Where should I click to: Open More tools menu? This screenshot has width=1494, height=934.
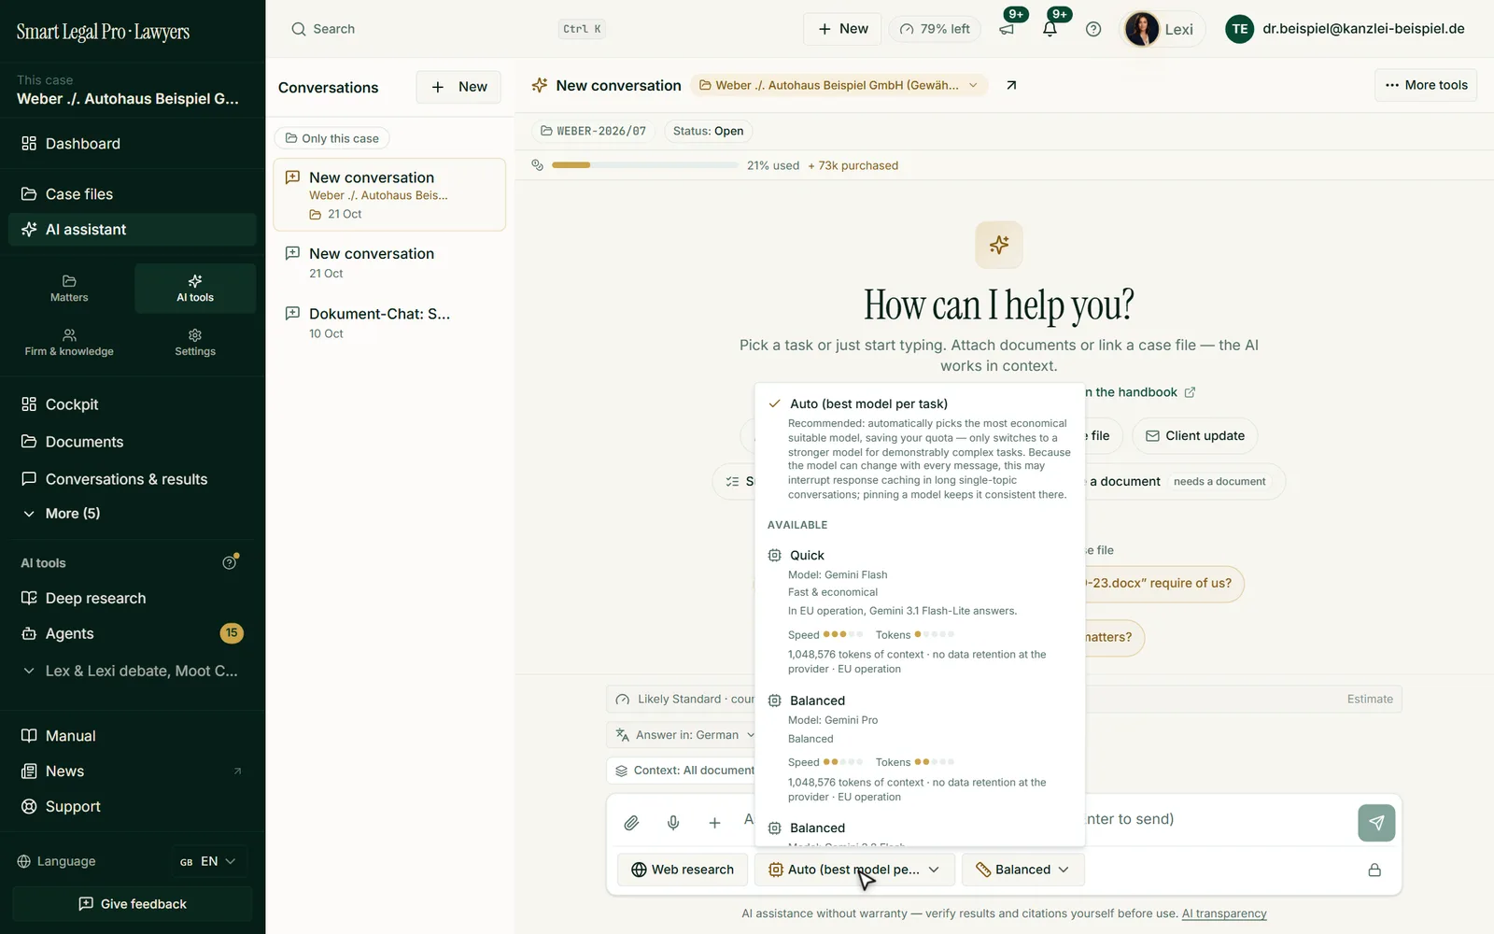click(1426, 85)
